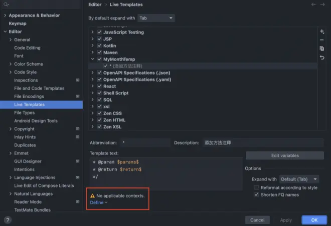Click the duplicate template icon
This screenshot has width=331, height=226.
pos(322,48)
